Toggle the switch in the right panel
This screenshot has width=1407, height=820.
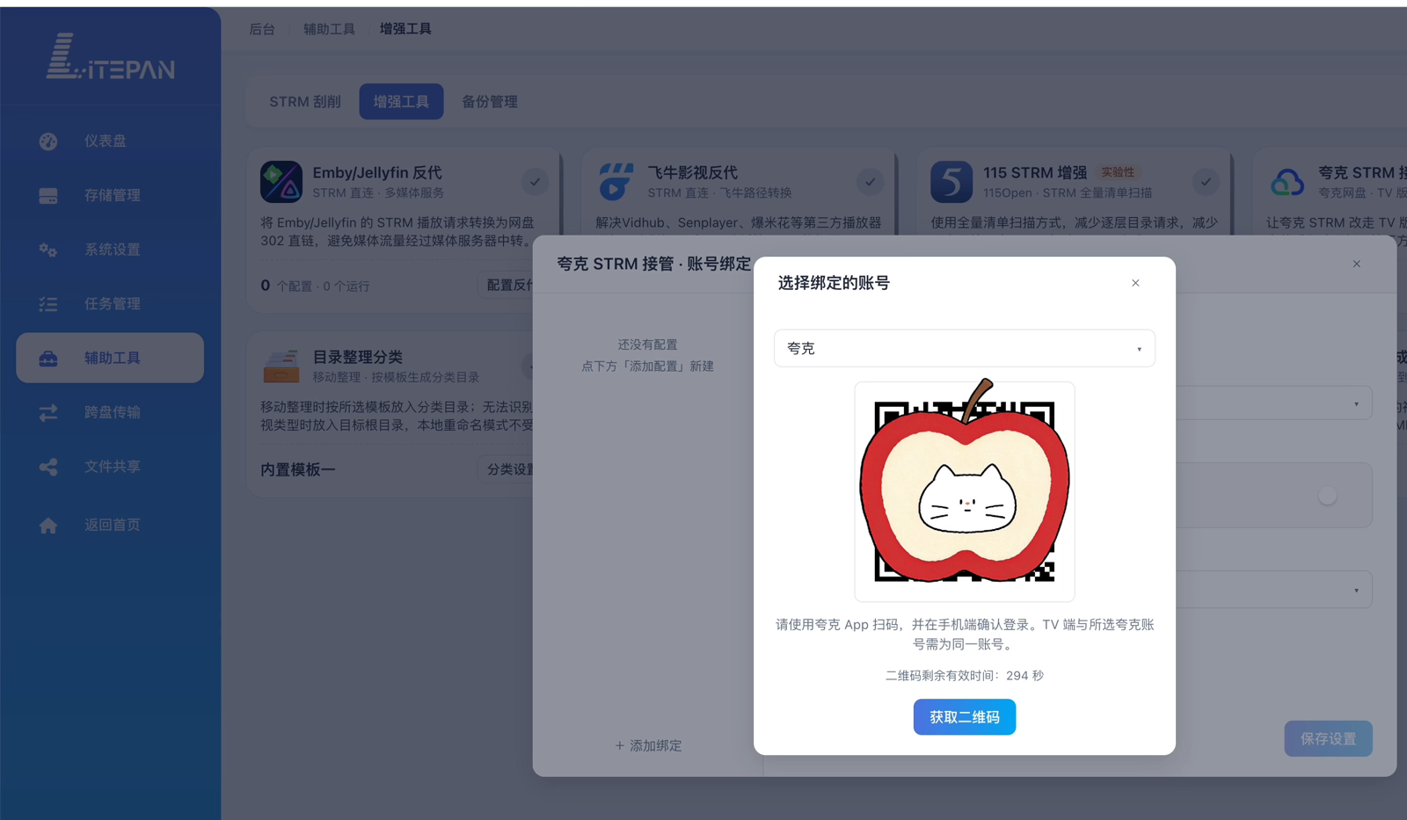(1328, 496)
